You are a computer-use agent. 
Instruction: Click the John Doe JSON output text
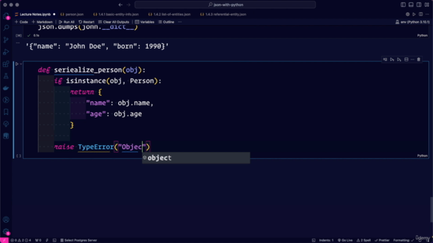click(97, 47)
